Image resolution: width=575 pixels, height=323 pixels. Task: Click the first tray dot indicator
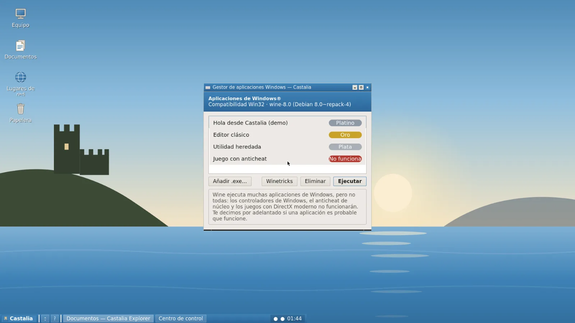tap(276, 319)
